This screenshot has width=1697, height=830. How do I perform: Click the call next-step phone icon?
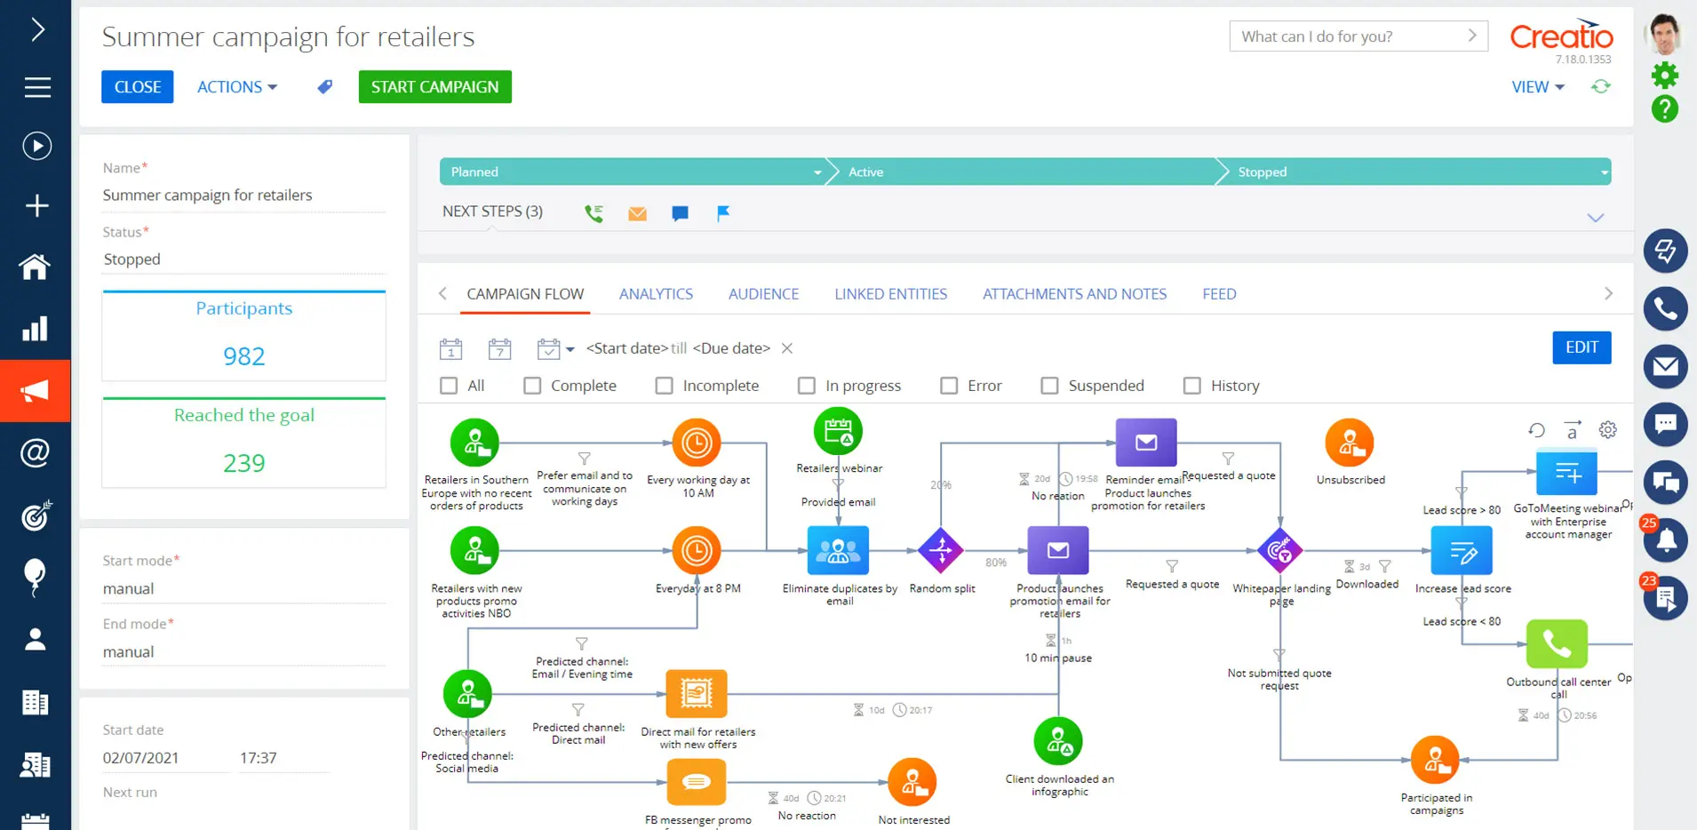(x=594, y=213)
